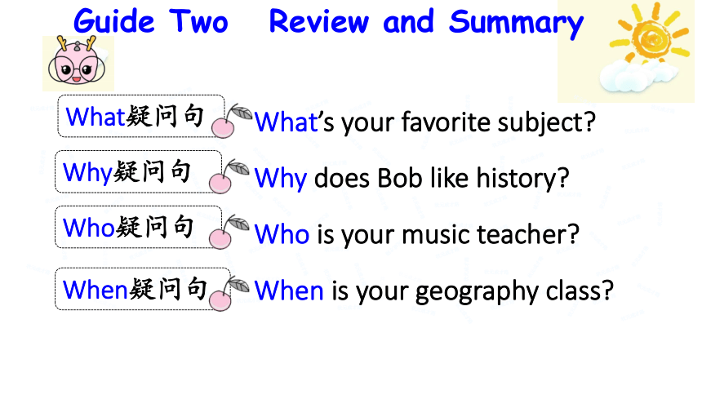The width and height of the screenshot is (702, 395).
Task: Click the cherry icon beside Who疑问句
Action: point(229,232)
